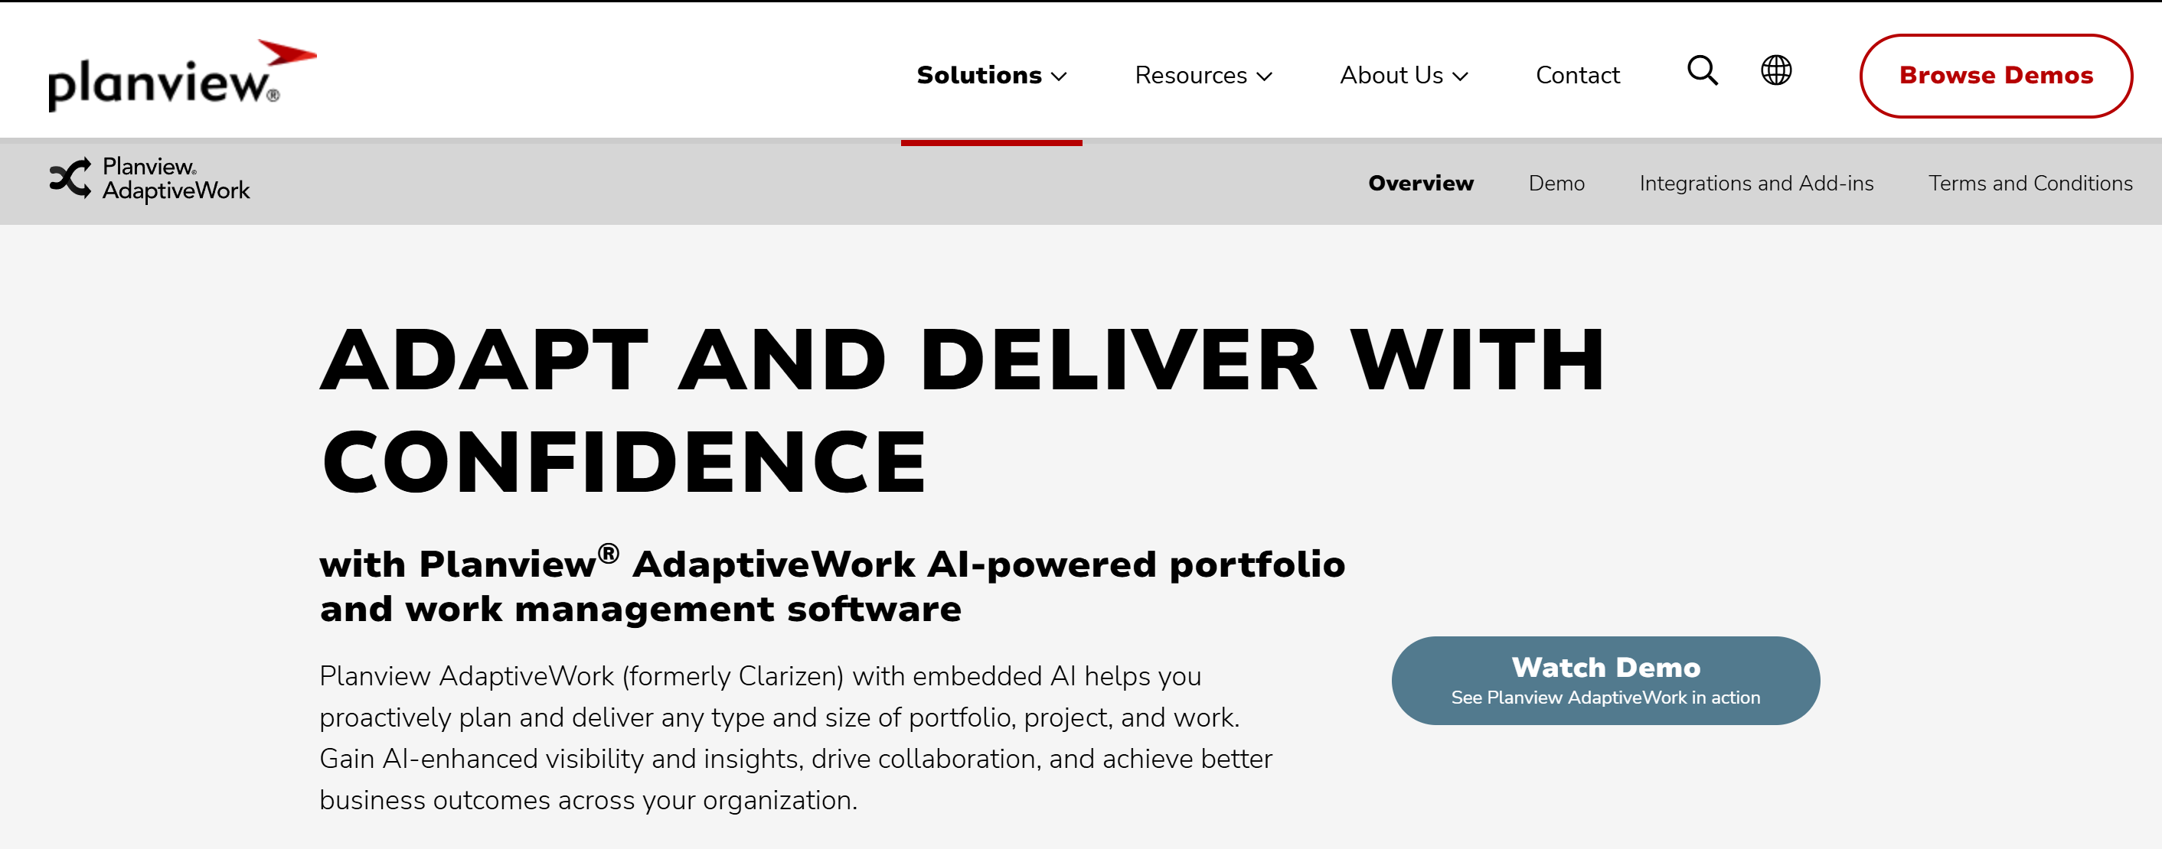Click the 'ADAPT AND DELIVER WITH CONFIDENCE' heading
2162x849 pixels.
[962, 411]
